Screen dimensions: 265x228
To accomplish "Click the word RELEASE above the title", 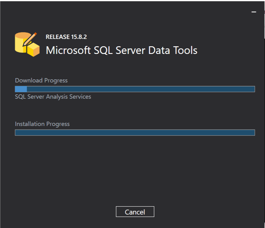I will click(x=58, y=37).
